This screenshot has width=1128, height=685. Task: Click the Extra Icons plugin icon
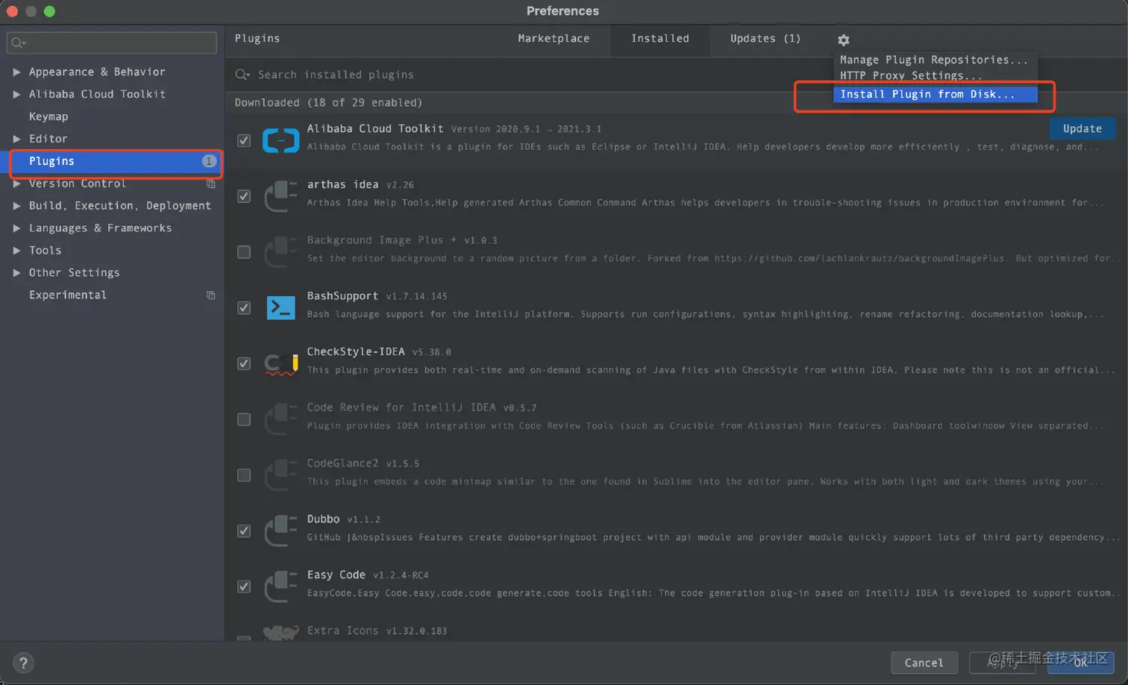pos(281,634)
